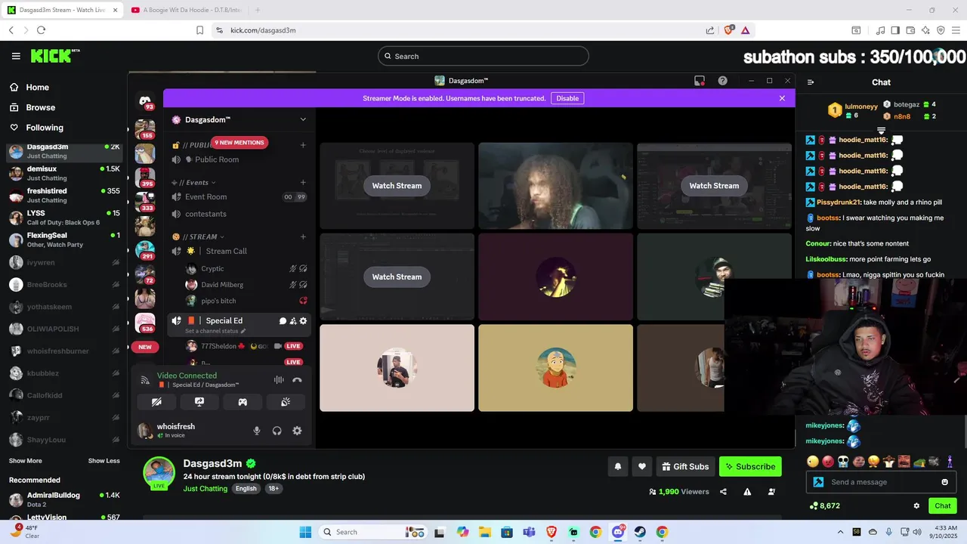
Task: Toggle the Brave sidebar panel
Action: coord(895,30)
